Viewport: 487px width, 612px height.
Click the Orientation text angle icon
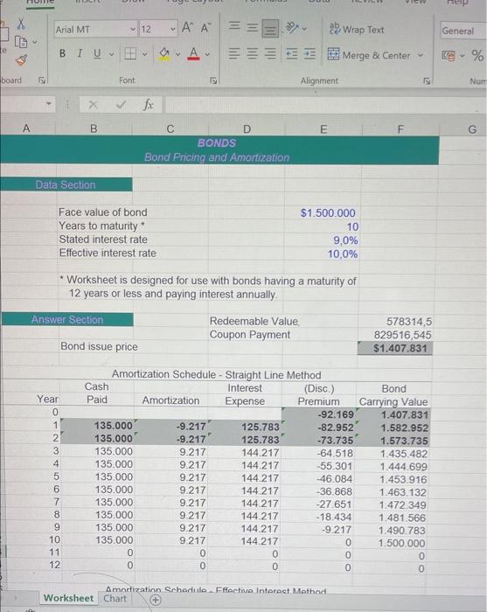pos(293,28)
